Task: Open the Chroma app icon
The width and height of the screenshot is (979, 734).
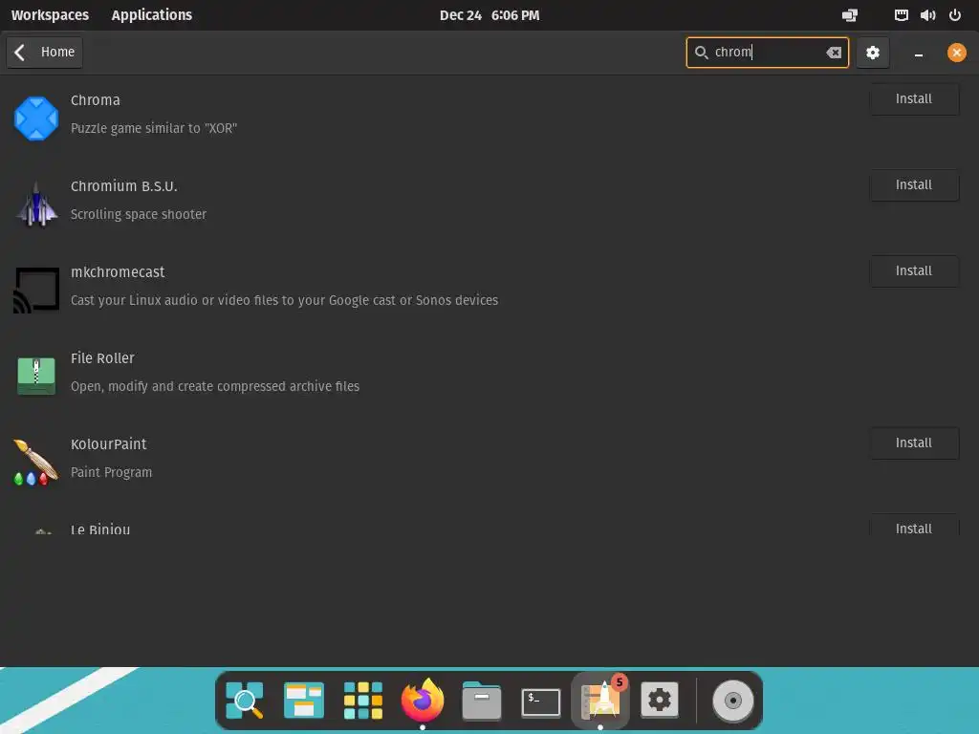Action: (36, 118)
